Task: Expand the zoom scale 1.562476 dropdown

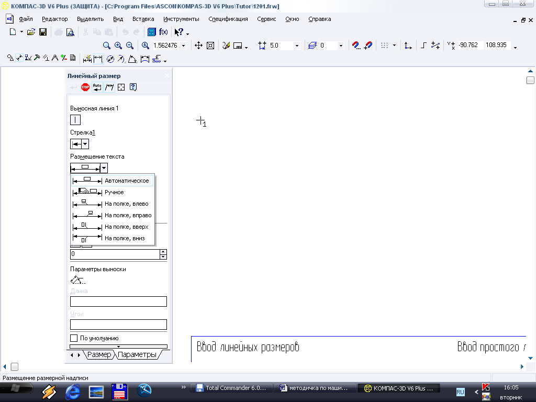Action: pos(184,46)
